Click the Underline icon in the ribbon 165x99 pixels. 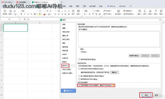point(28,14)
